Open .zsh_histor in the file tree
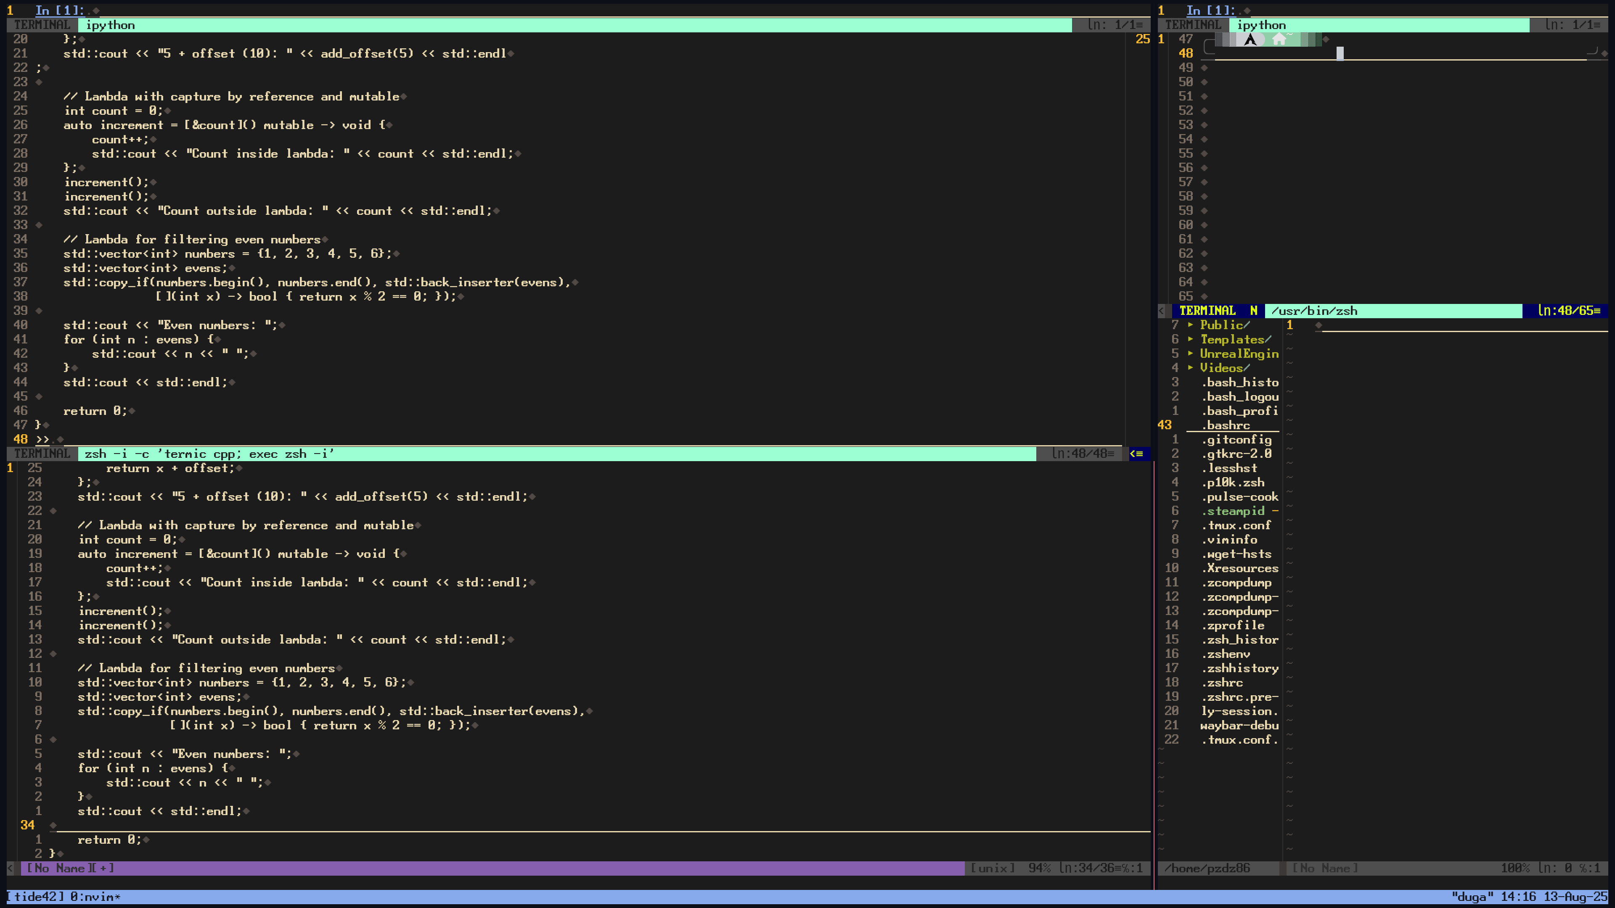This screenshot has height=908, width=1615. click(1239, 640)
